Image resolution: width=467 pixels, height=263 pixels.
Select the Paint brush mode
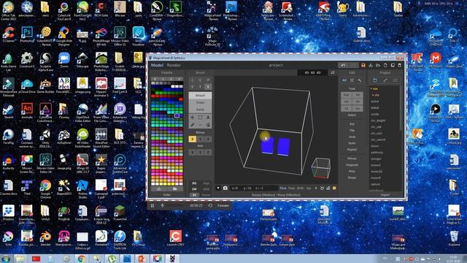click(200, 110)
